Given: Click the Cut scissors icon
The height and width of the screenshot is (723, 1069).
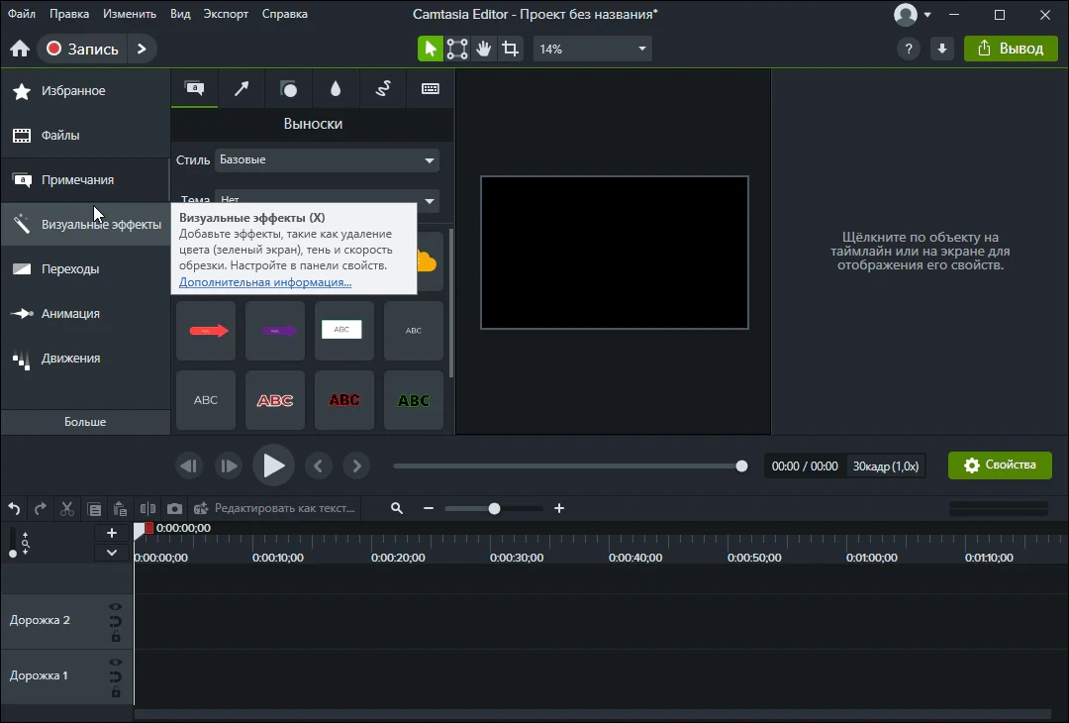Looking at the screenshot, I should click(67, 508).
